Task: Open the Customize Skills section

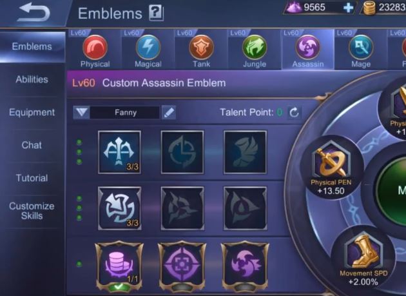Action: [x=32, y=211]
